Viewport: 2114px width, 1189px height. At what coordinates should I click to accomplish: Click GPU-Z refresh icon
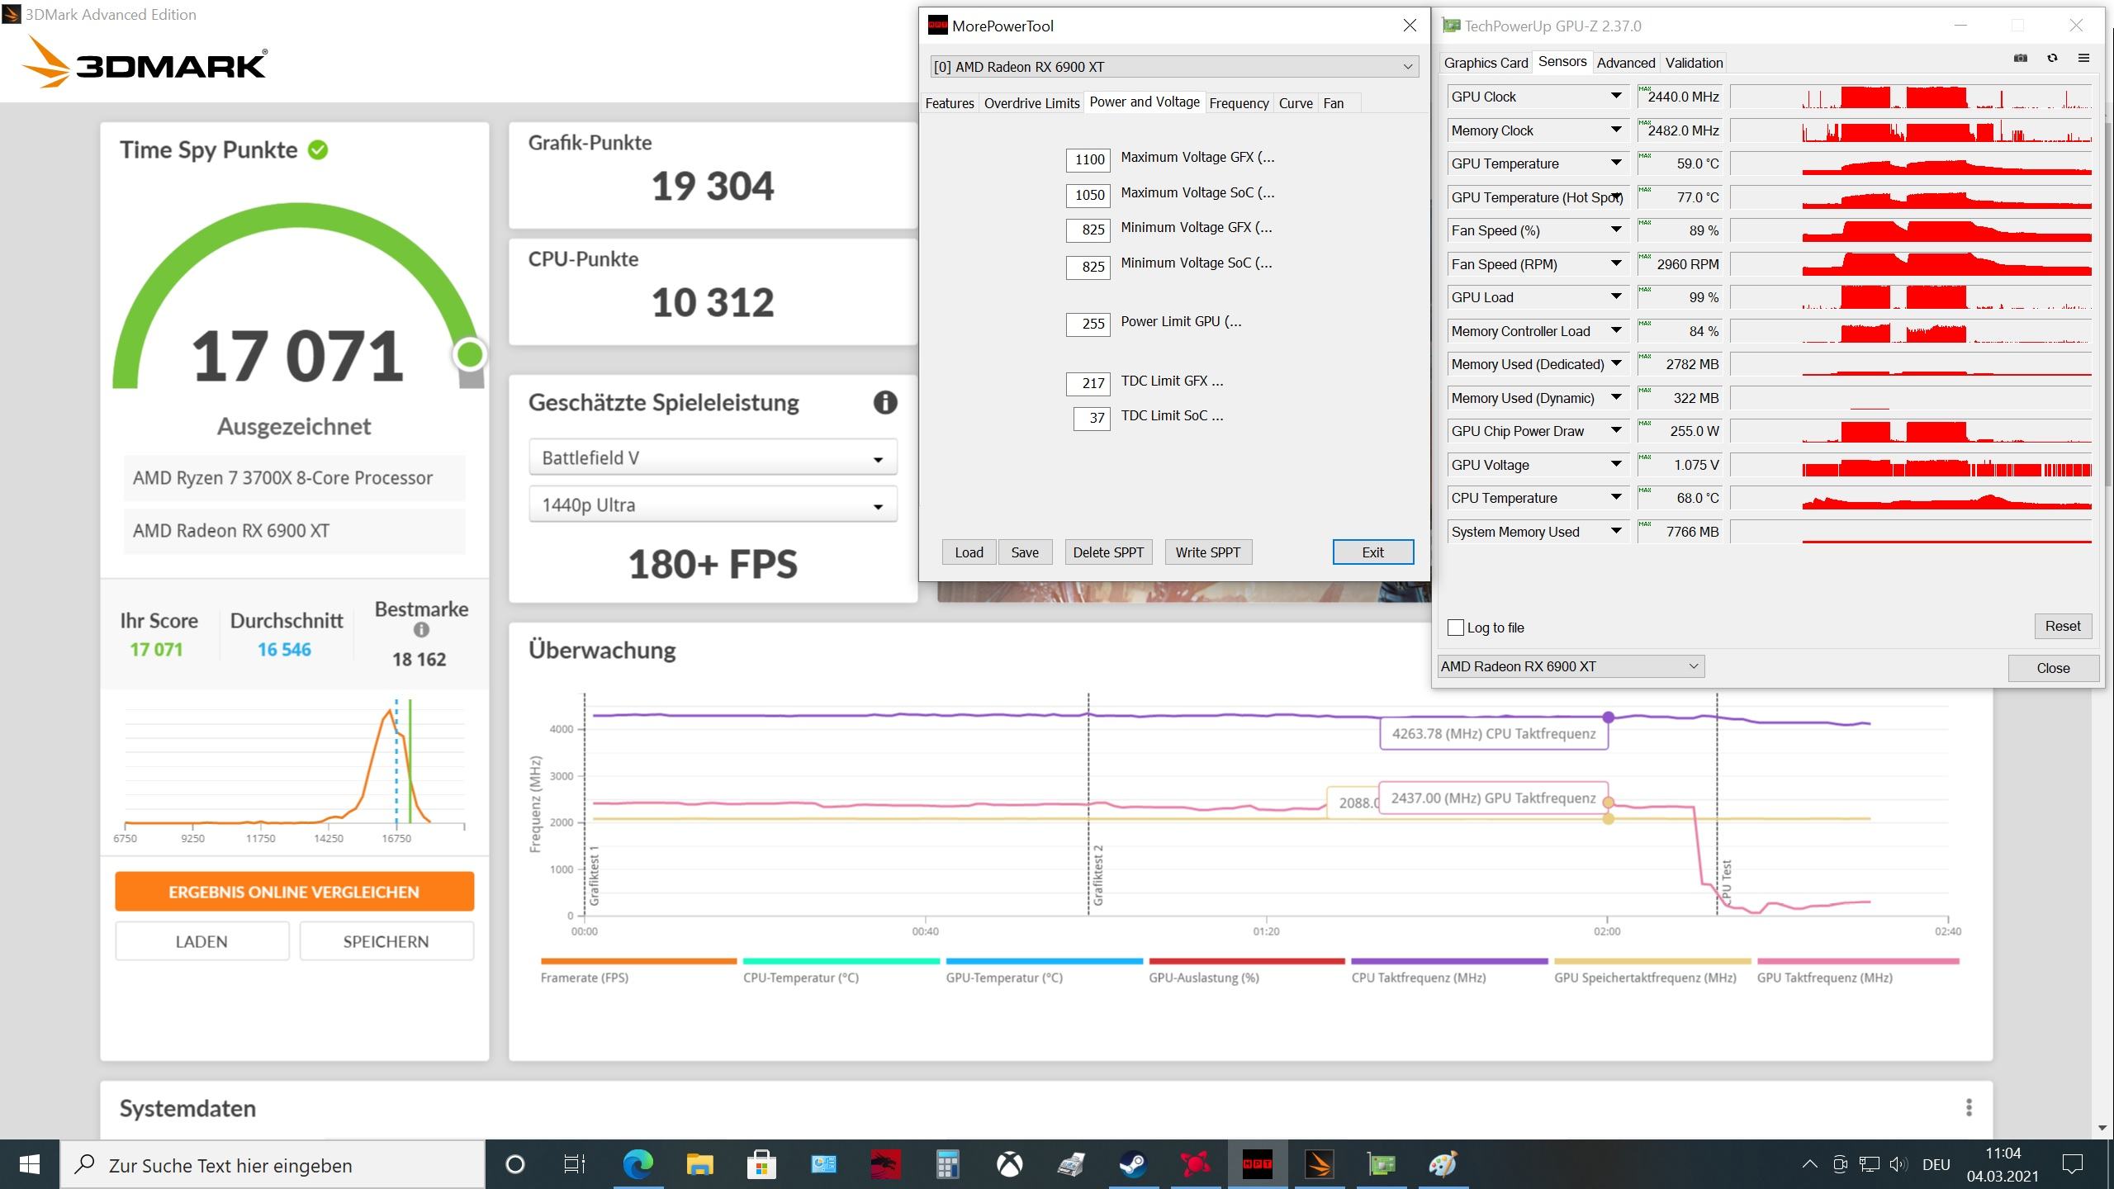point(2052,58)
